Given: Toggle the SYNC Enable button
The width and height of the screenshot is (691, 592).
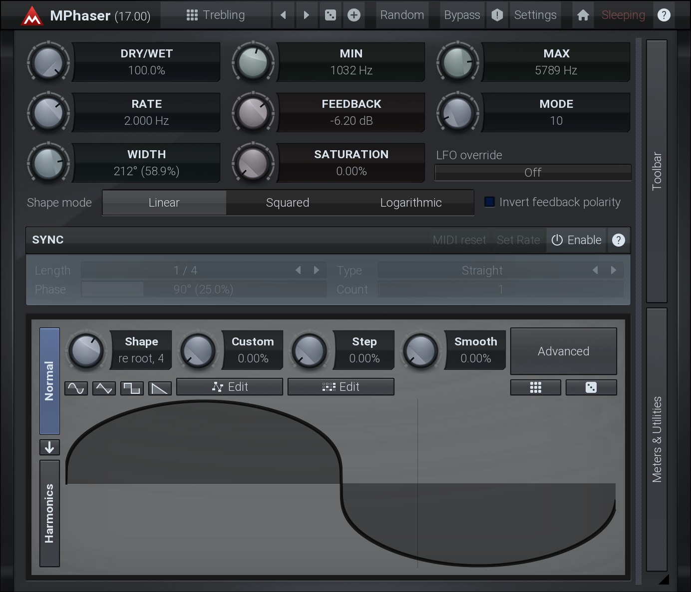Looking at the screenshot, I should [x=577, y=240].
